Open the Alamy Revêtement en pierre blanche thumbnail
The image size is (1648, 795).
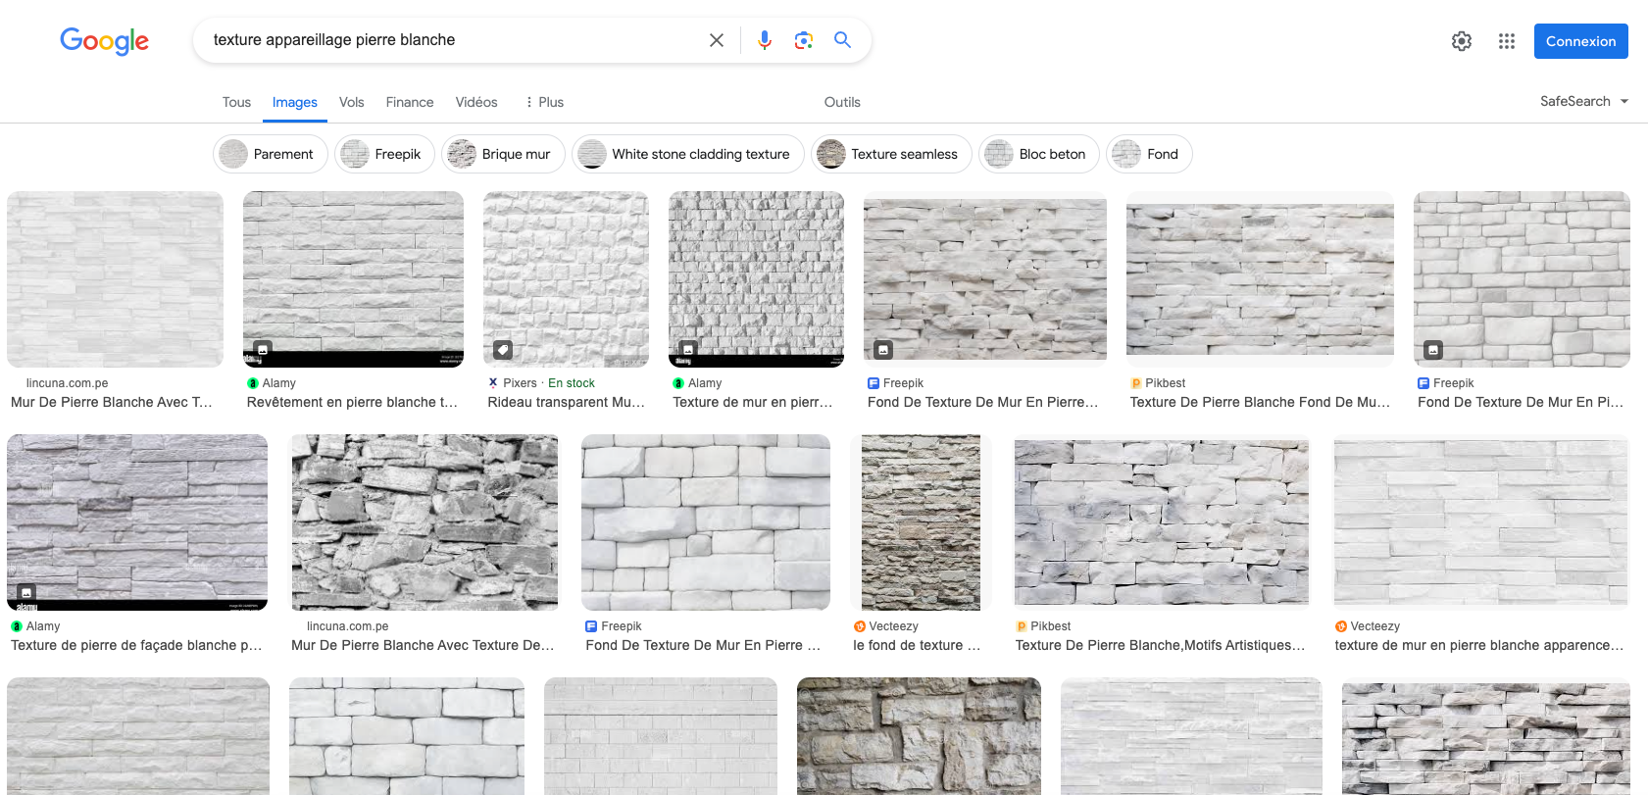[x=353, y=279]
